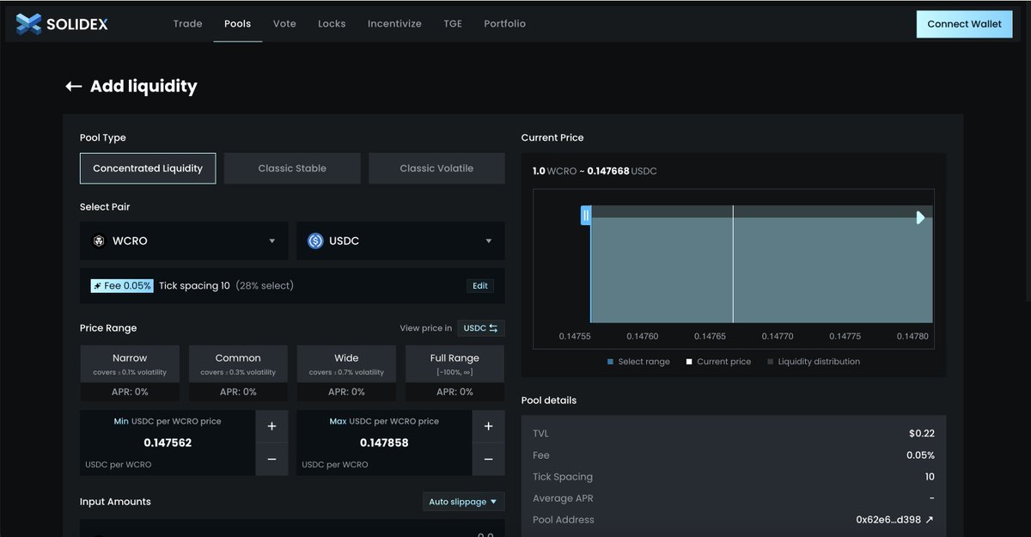1031x537 pixels.
Task: Open the Portfolio tab
Action: [504, 24]
